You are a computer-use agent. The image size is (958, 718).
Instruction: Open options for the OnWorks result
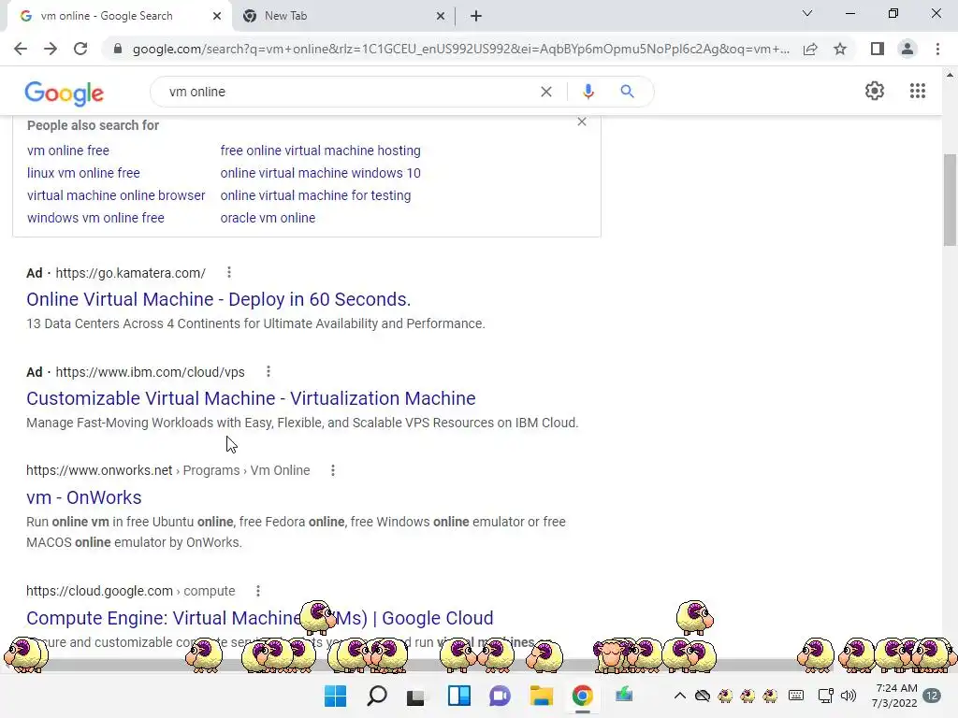[333, 470]
